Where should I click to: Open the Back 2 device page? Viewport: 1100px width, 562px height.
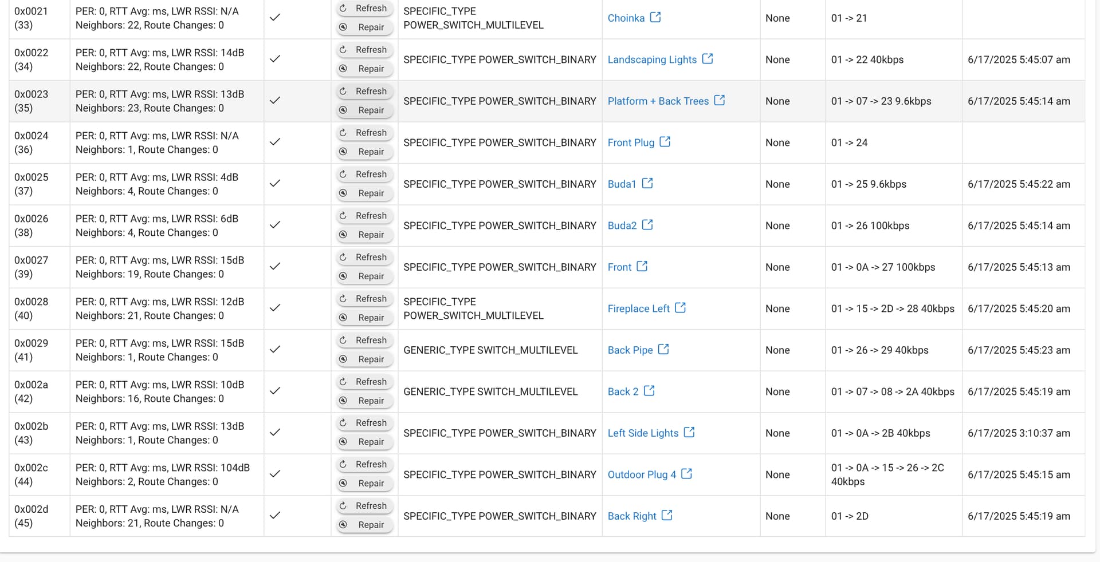coord(623,391)
